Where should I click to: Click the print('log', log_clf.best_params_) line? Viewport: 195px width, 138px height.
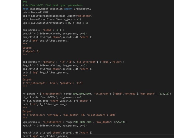point(46,73)
